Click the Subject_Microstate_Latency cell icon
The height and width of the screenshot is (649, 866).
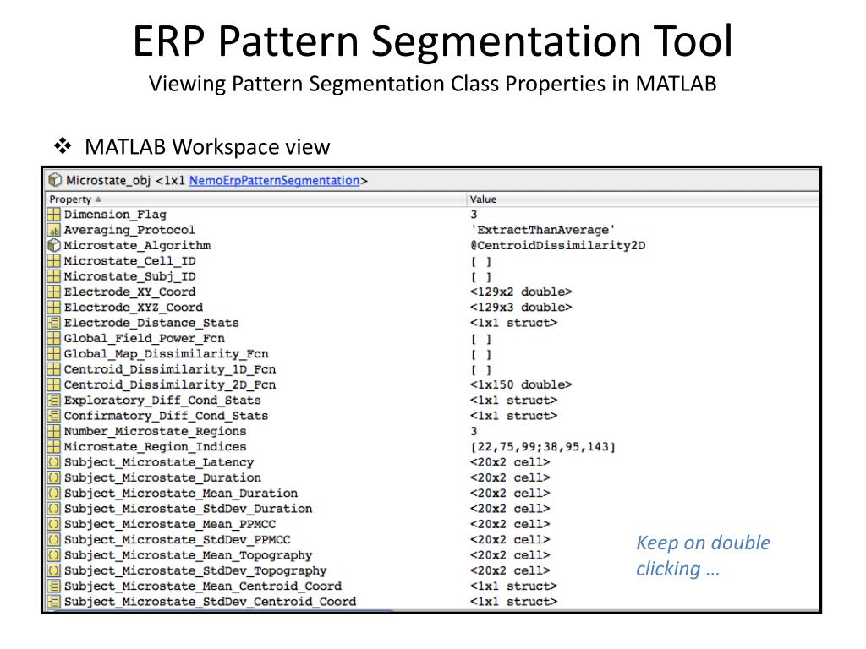53,461
